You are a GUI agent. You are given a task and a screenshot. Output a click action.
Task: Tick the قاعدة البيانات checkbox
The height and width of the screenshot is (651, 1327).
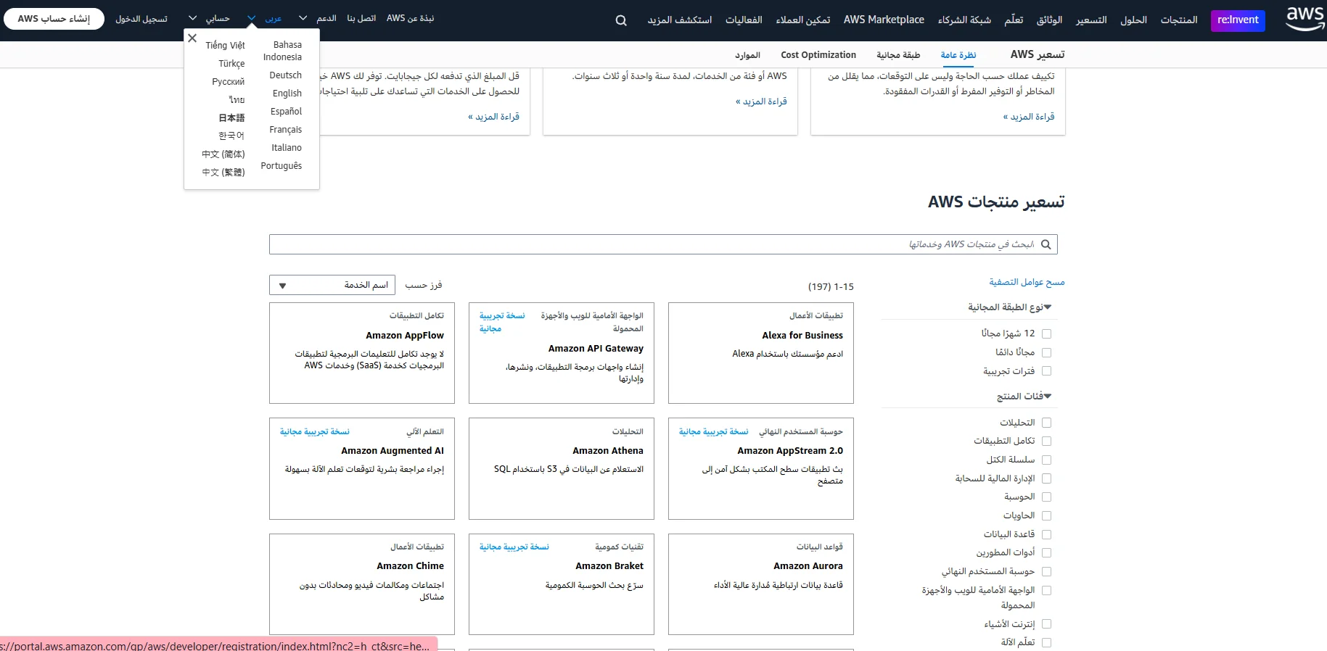pyautogui.click(x=1046, y=534)
